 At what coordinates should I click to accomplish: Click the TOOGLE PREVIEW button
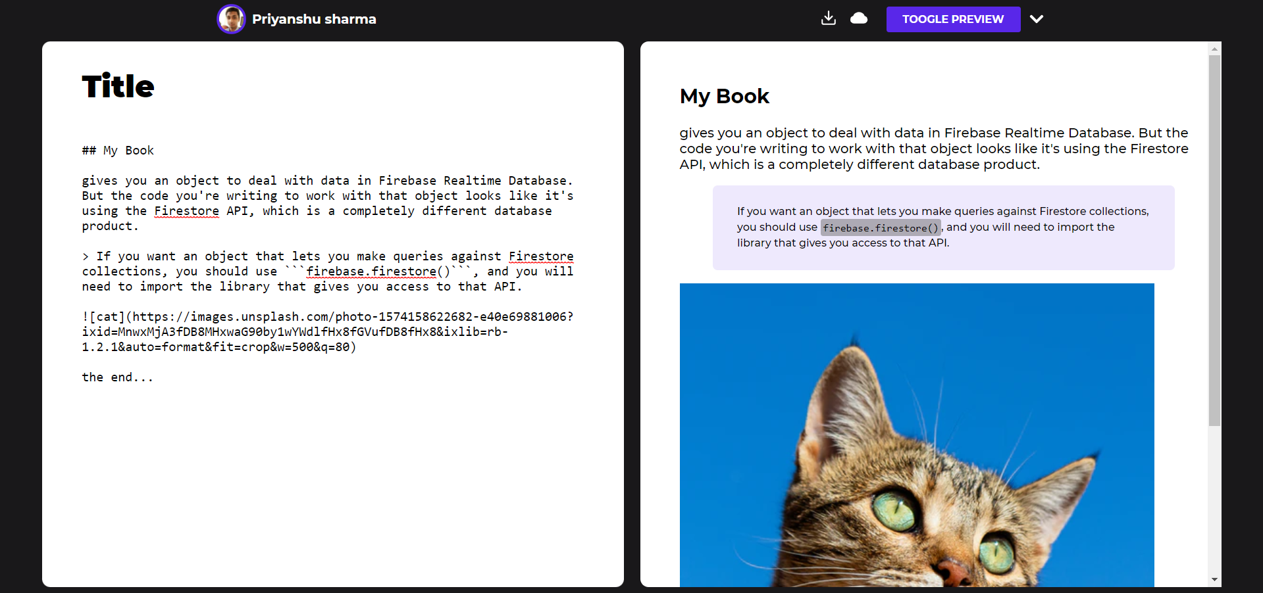pyautogui.click(x=953, y=19)
